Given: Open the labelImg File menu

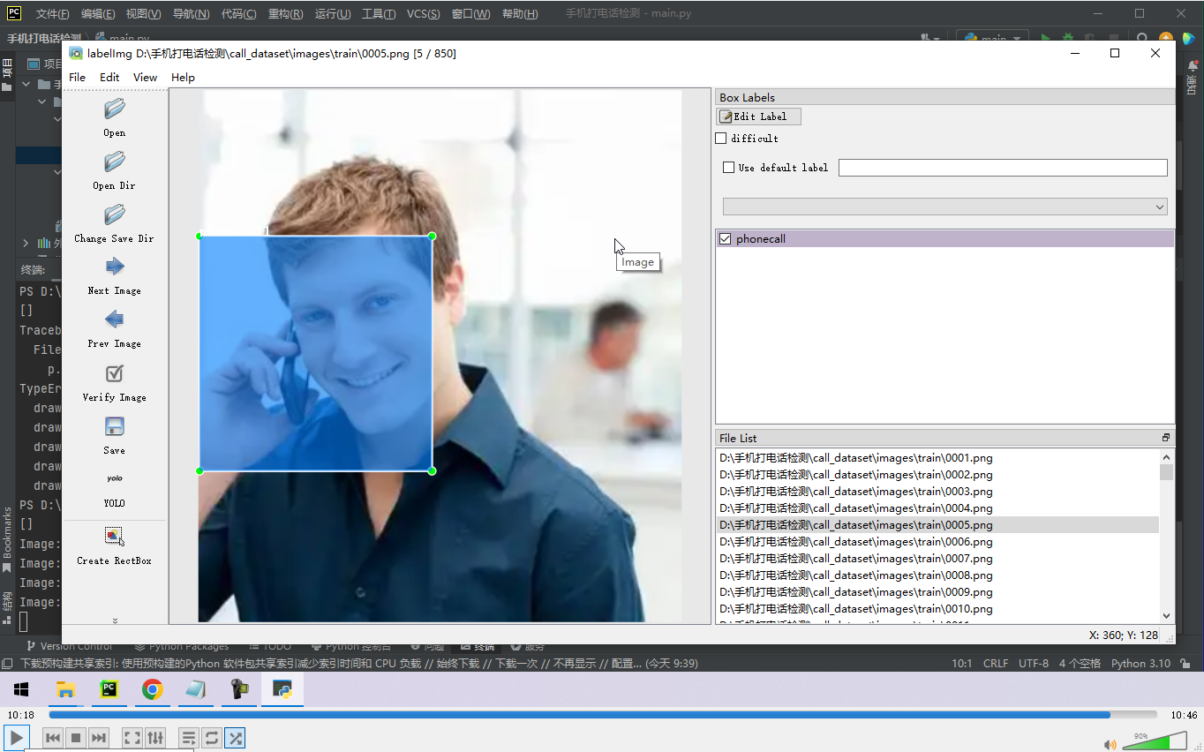Looking at the screenshot, I should pos(78,78).
